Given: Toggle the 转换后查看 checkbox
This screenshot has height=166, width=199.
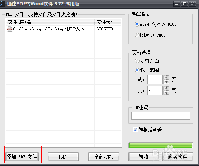Looking at the screenshot, I should click(x=135, y=130).
